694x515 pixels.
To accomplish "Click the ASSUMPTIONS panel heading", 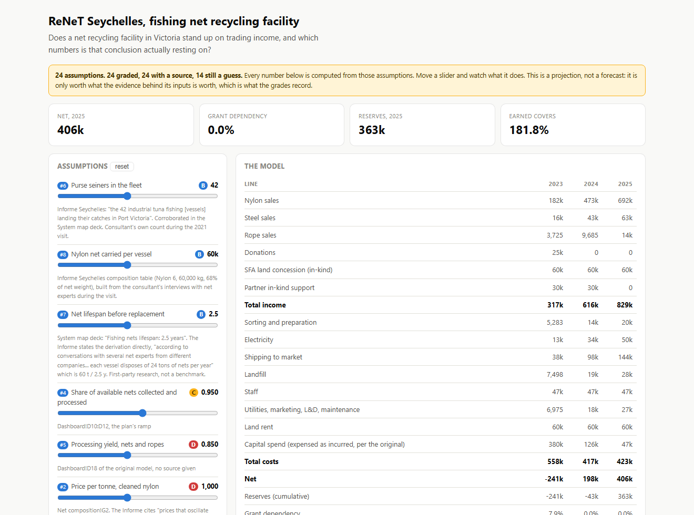I will [82, 167].
